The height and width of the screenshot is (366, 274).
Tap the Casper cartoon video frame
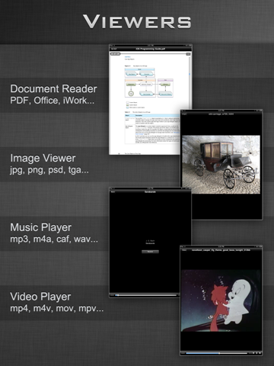[221, 300]
